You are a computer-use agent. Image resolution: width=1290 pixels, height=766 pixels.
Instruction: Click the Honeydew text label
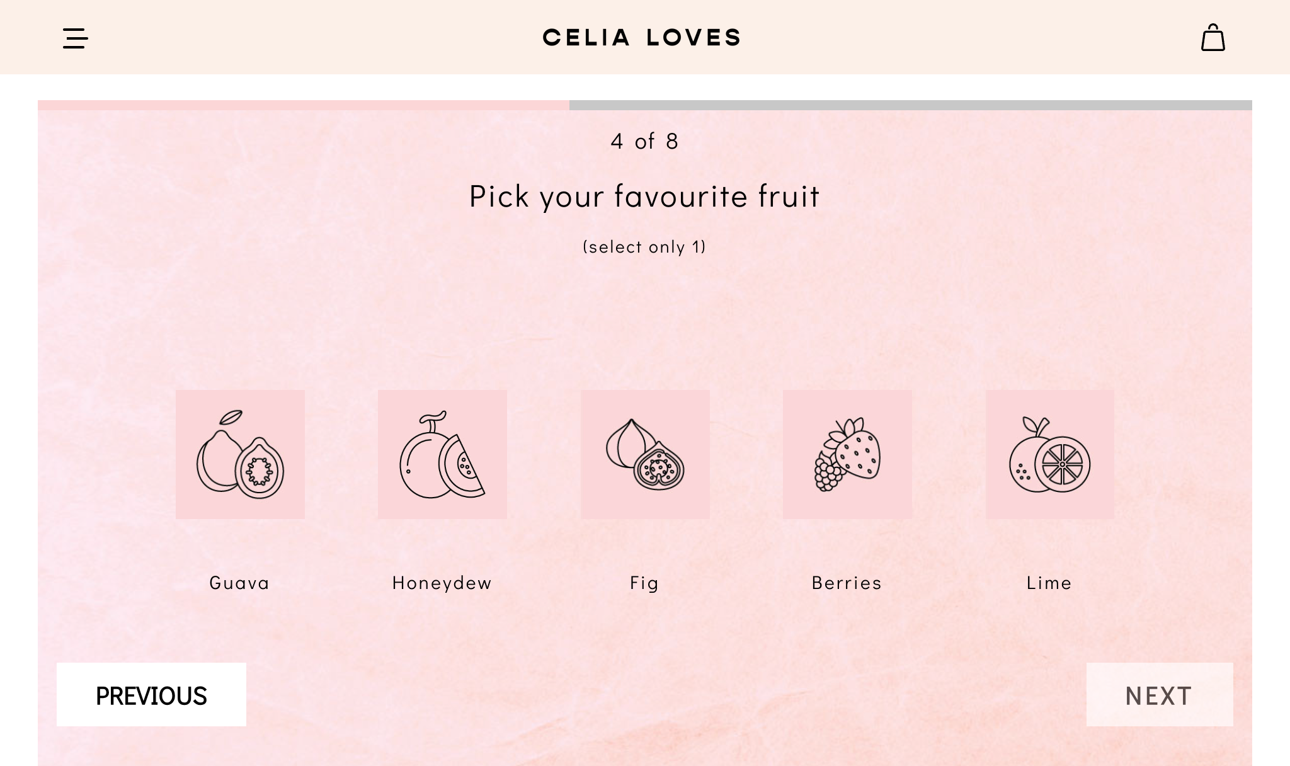[x=442, y=583]
